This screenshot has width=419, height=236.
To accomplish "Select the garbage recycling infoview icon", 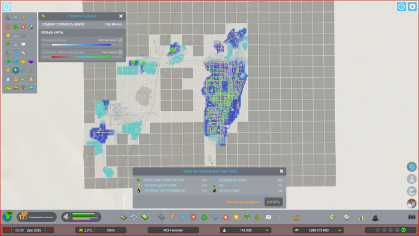I will 16,27.
